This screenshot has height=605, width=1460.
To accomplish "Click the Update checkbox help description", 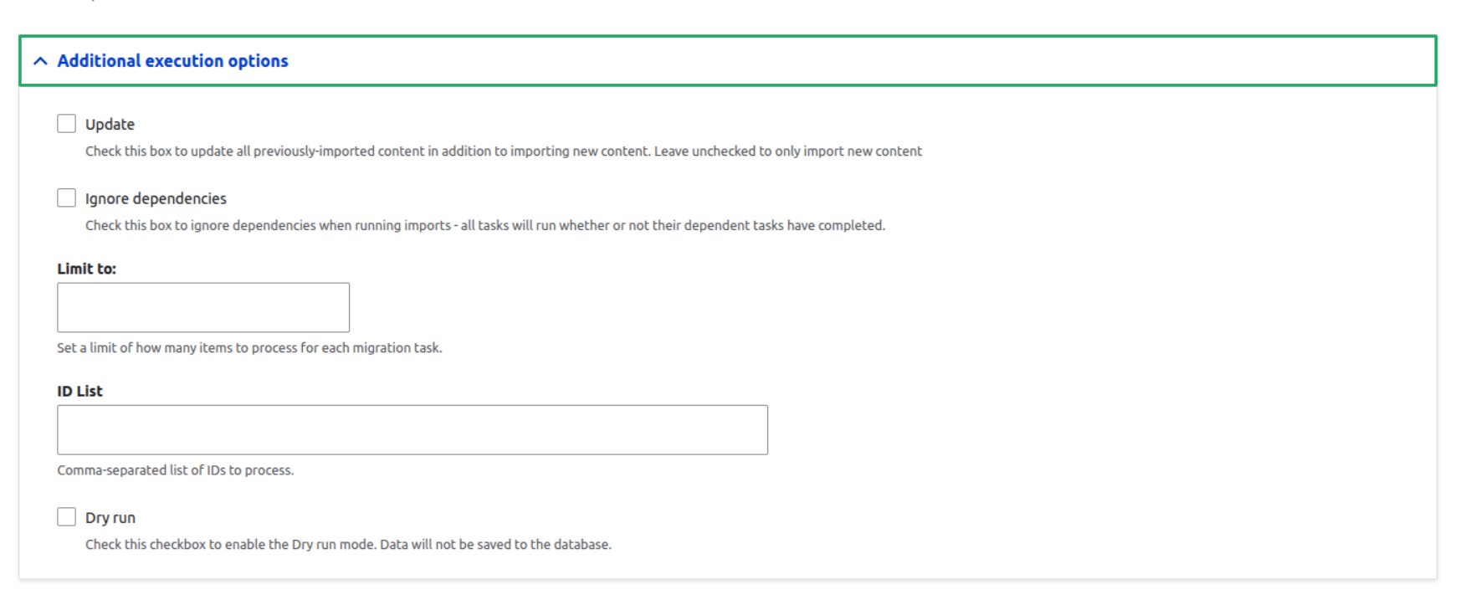I will pos(503,151).
